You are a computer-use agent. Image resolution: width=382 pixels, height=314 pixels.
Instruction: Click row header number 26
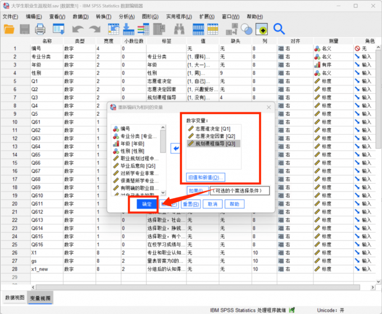15,253
